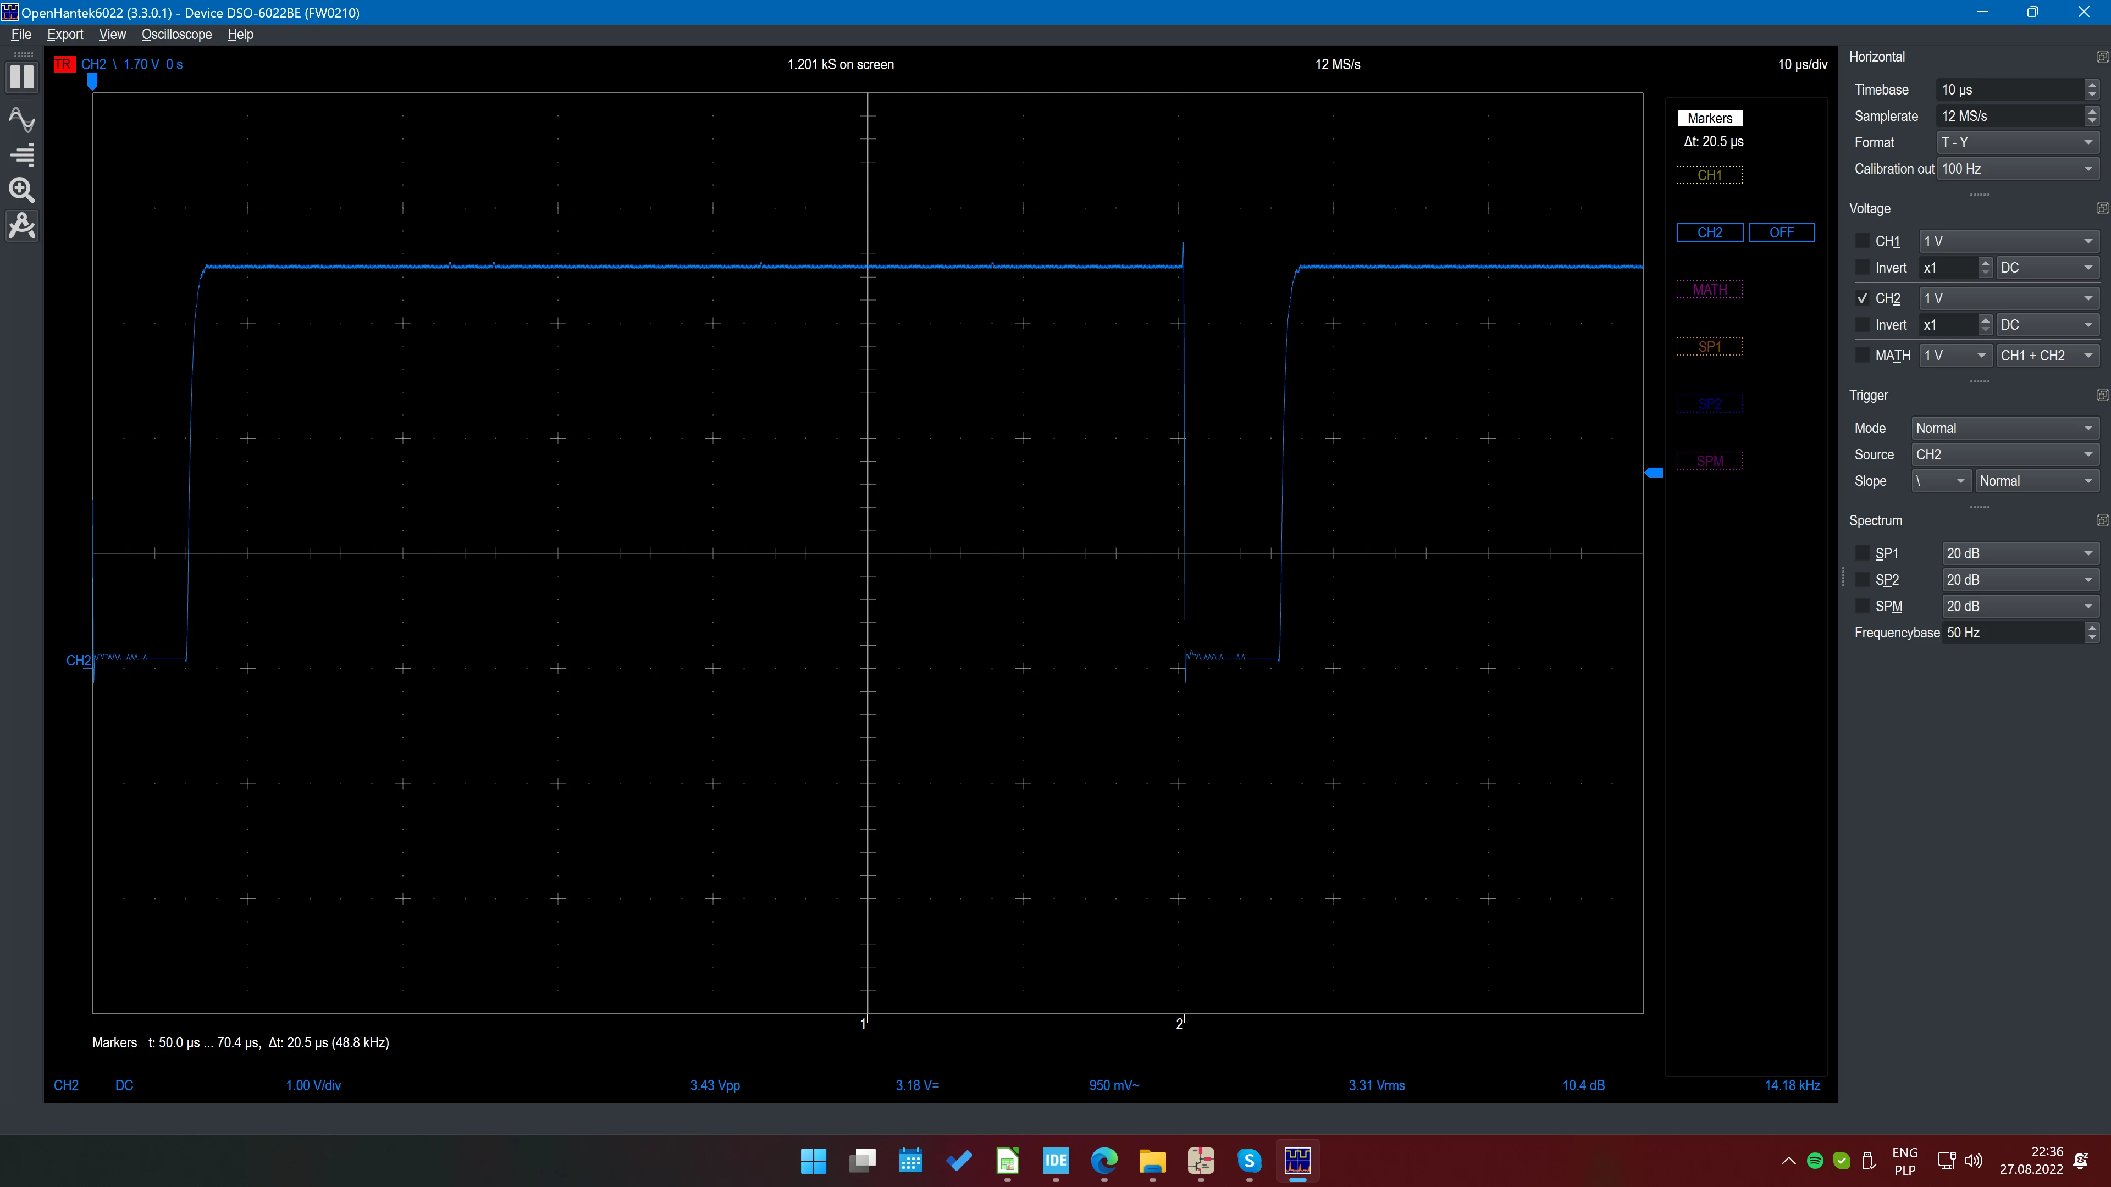Open the Calibration out frequency dropdown

click(2018, 169)
